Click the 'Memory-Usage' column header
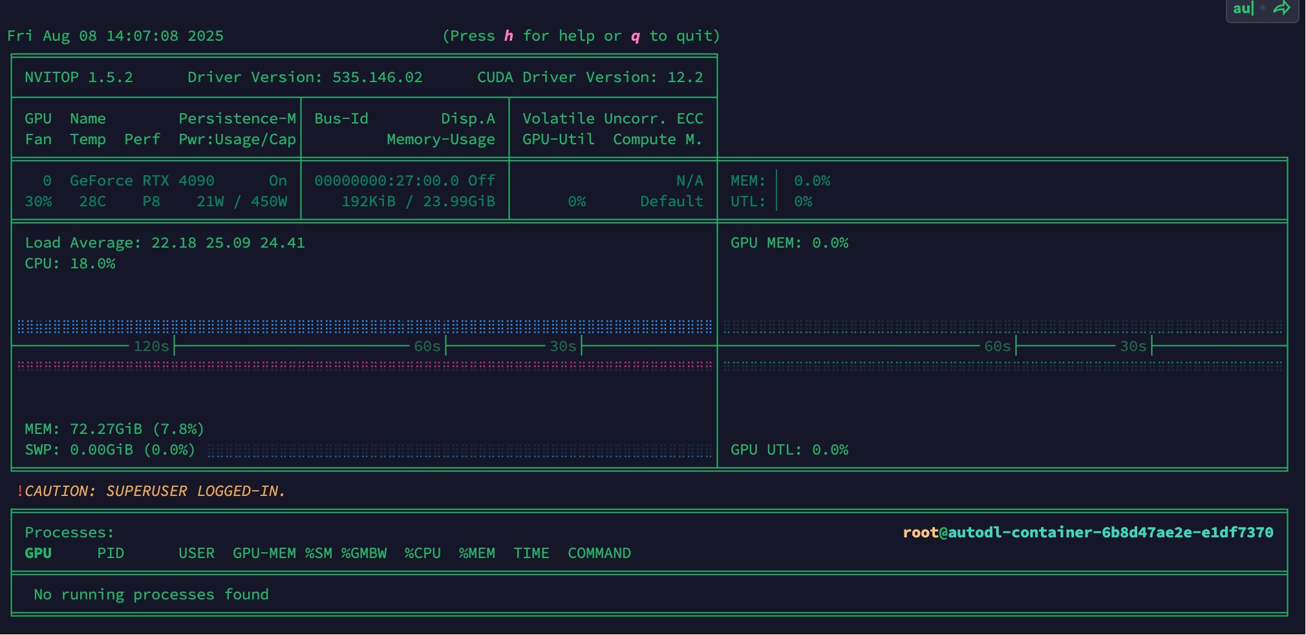The width and height of the screenshot is (1306, 635). [441, 140]
